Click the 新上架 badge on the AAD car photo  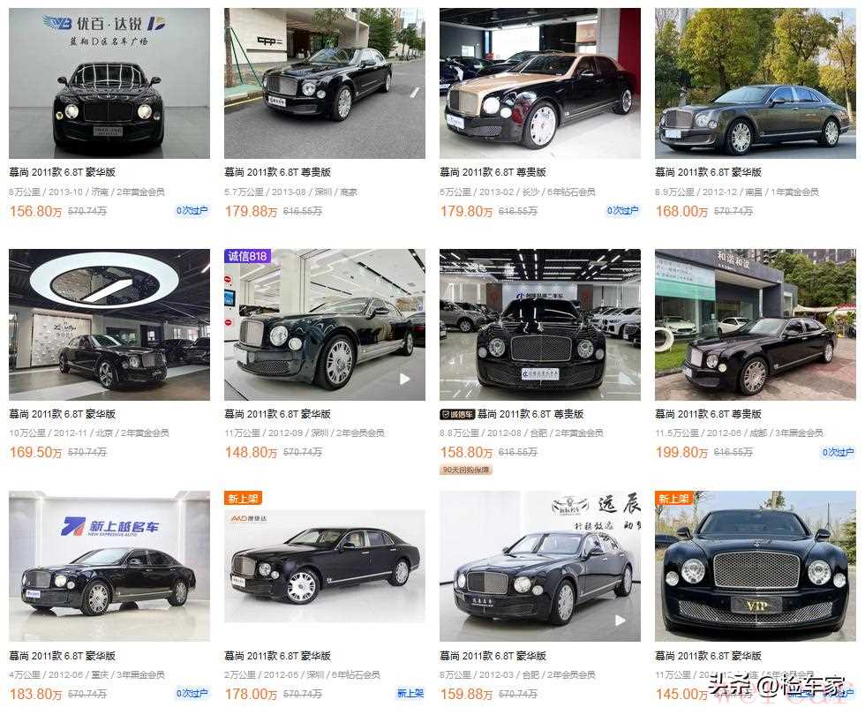243,498
